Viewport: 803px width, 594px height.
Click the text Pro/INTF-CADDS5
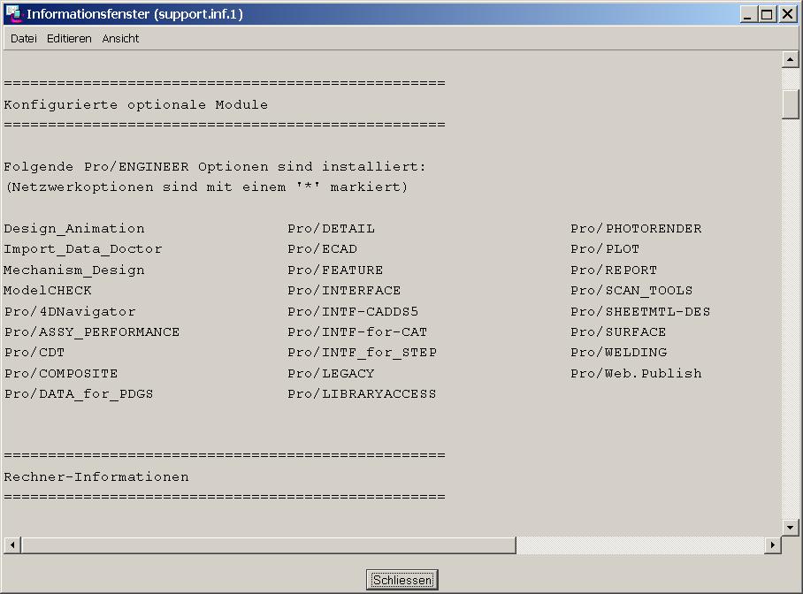point(353,311)
